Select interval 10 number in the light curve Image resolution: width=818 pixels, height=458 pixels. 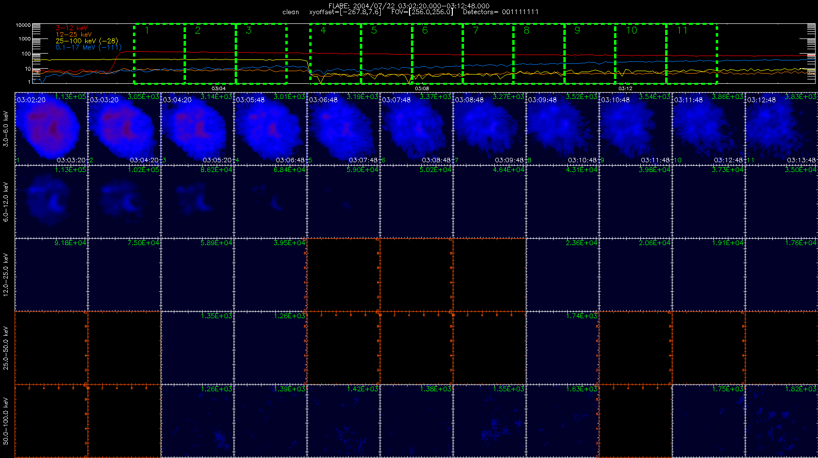tap(632, 31)
